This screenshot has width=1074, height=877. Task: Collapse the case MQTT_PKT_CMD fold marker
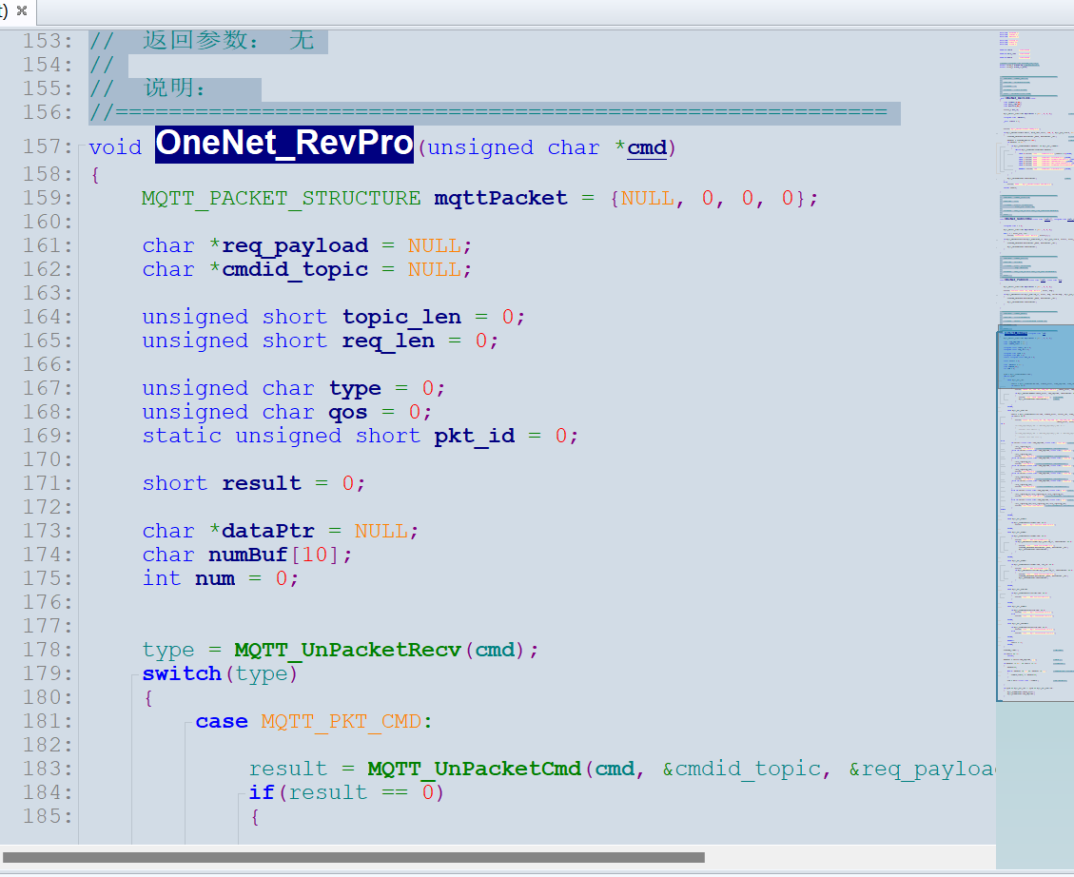tap(187, 722)
